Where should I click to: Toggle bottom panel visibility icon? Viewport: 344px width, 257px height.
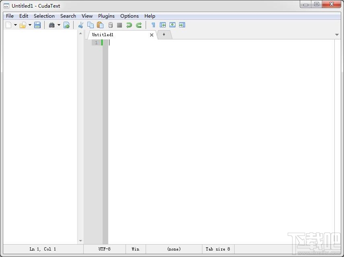(x=173, y=25)
